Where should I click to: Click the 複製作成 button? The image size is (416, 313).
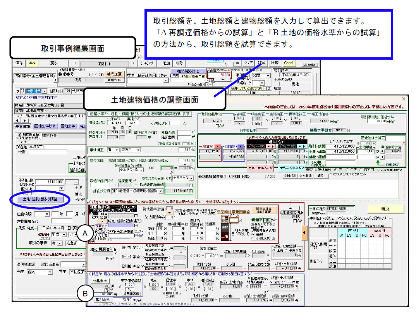pos(114,80)
